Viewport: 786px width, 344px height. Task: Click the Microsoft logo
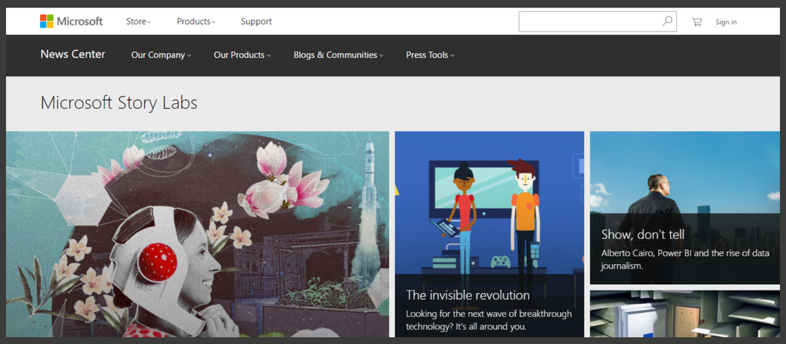(x=71, y=21)
